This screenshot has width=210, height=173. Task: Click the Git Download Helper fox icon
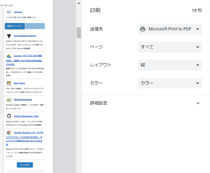[x=9, y=36]
